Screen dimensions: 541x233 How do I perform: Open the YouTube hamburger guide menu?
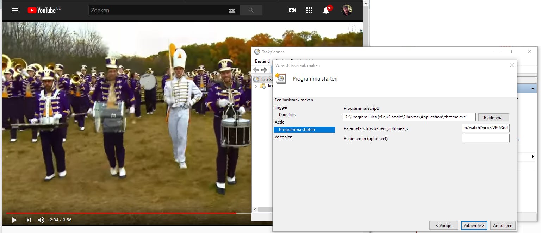click(15, 10)
